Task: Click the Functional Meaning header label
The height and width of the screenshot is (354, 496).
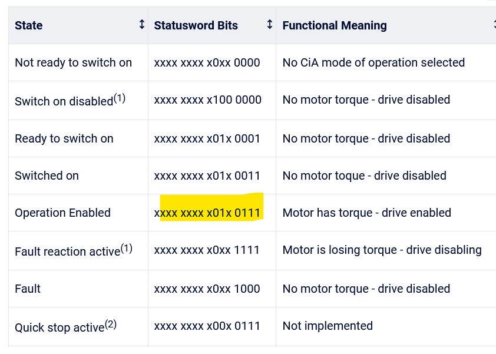Action: (x=335, y=25)
